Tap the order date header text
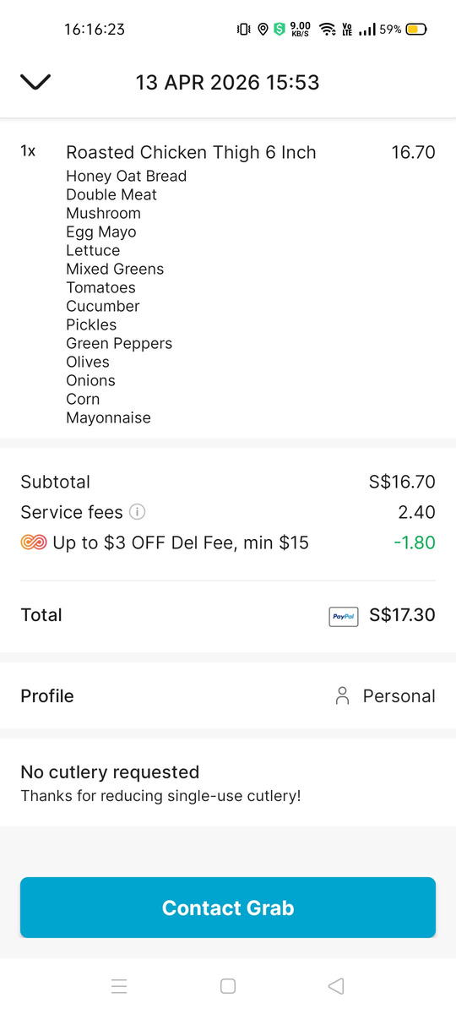The width and height of the screenshot is (456, 1014). coord(228,83)
